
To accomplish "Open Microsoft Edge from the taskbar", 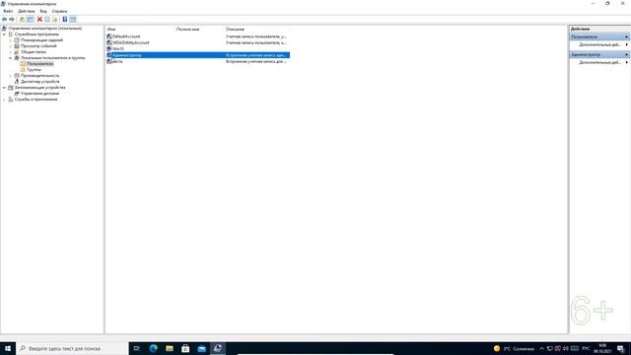I will coord(154,348).
